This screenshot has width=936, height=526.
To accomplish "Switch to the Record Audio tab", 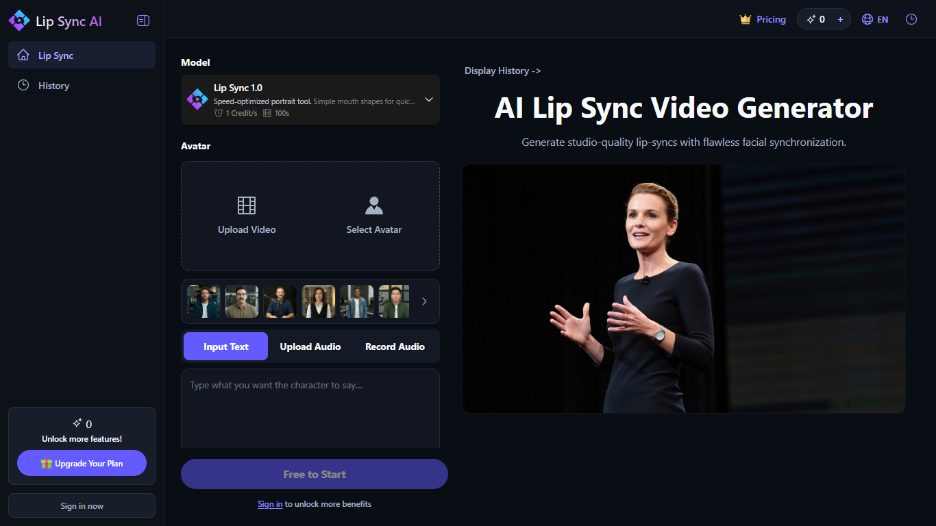I will [395, 347].
